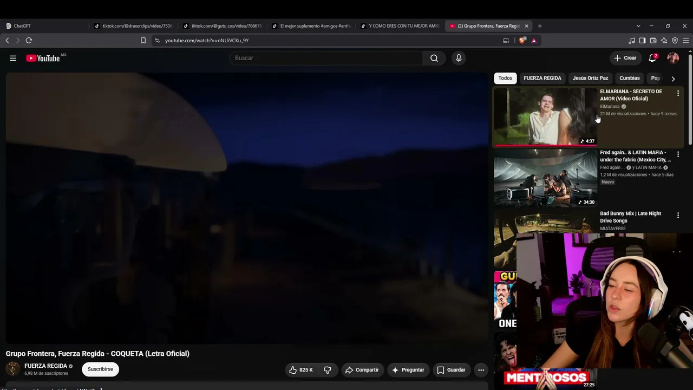The width and height of the screenshot is (693, 390).
Task: Select the 'Todos' filter chip
Action: point(505,78)
